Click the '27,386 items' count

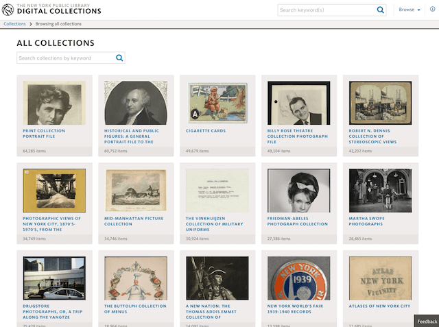point(278,239)
